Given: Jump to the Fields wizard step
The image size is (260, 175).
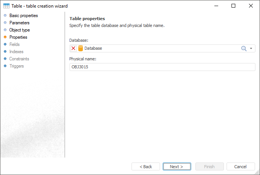Looking at the screenshot, I should click(14, 44).
